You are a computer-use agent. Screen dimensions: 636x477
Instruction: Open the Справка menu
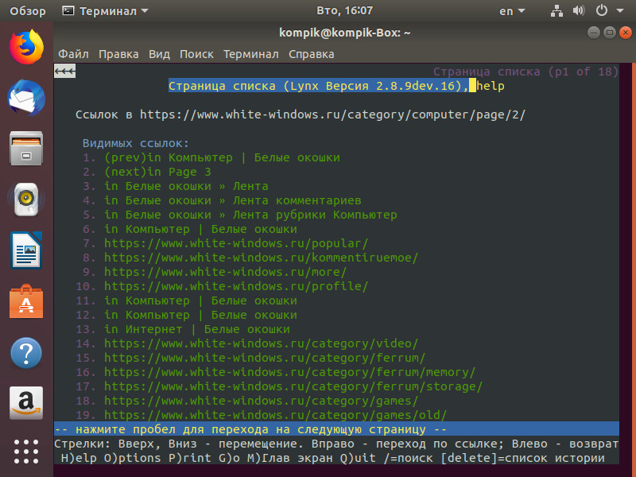click(311, 54)
